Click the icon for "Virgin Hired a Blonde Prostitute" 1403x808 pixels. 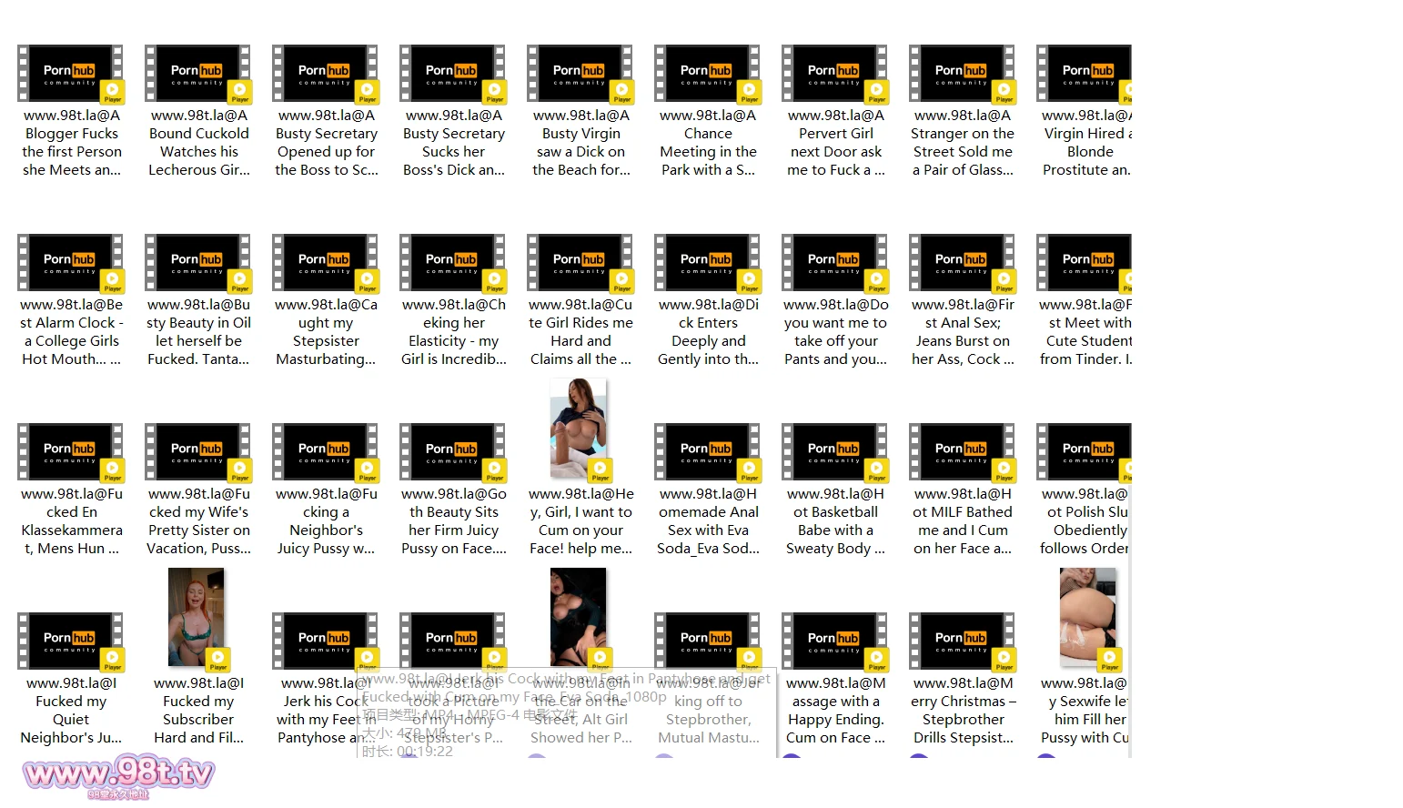tap(1085, 73)
